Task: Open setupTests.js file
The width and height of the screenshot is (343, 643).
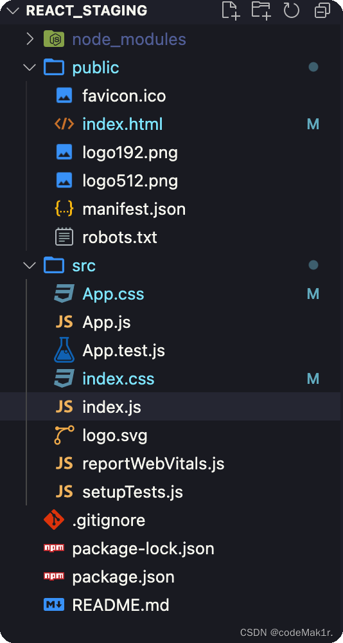Action: (133, 493)
